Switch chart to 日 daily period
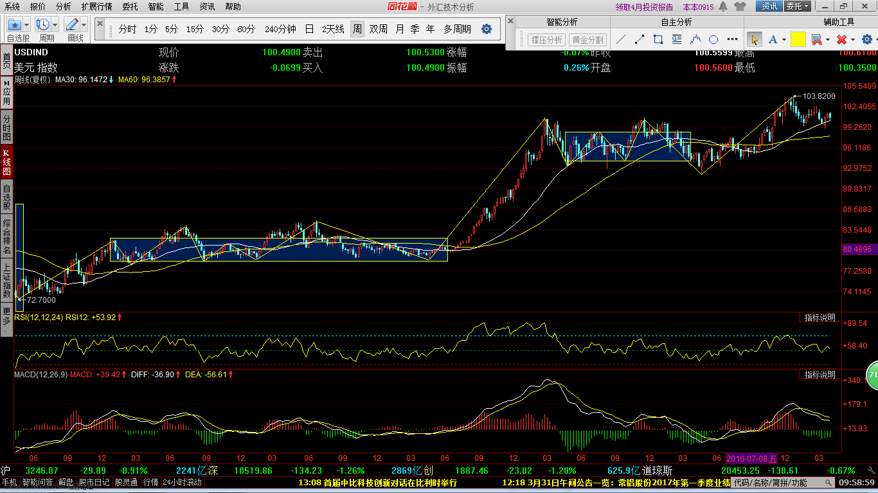Viewport: 878px width, 493px height. [309, 29]
